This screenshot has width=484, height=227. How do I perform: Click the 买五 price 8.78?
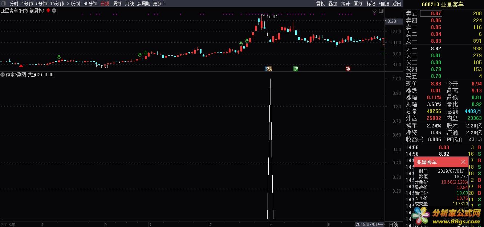point(436,76)
